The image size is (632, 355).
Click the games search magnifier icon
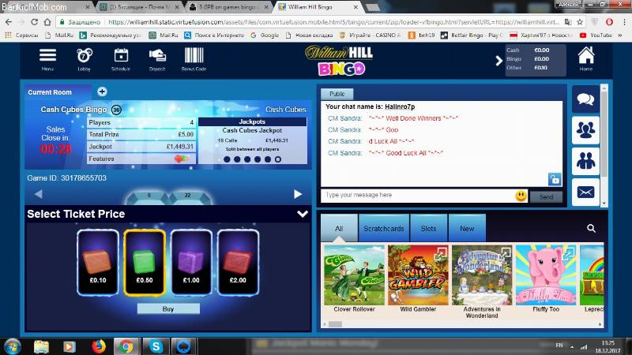click(x=591, y=228)
